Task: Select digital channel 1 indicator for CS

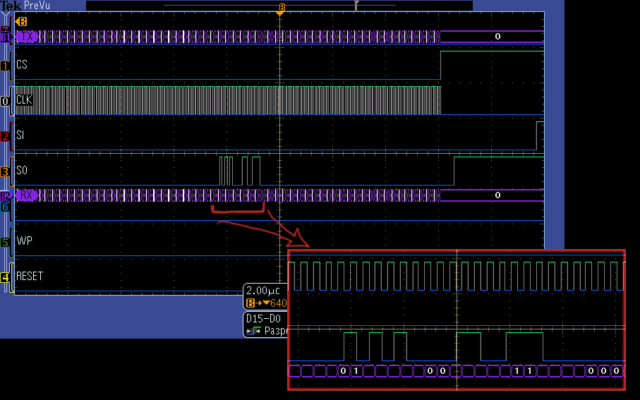Action: coord(5,66)
